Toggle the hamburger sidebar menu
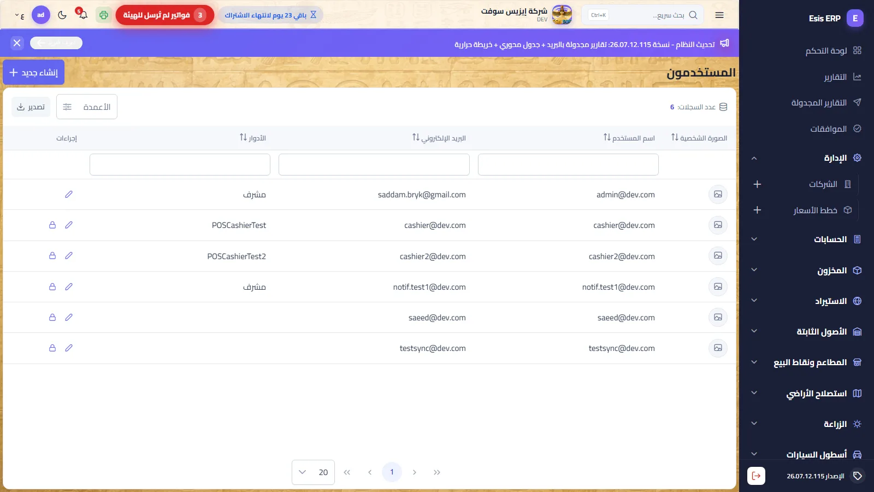 coord(719,15)
